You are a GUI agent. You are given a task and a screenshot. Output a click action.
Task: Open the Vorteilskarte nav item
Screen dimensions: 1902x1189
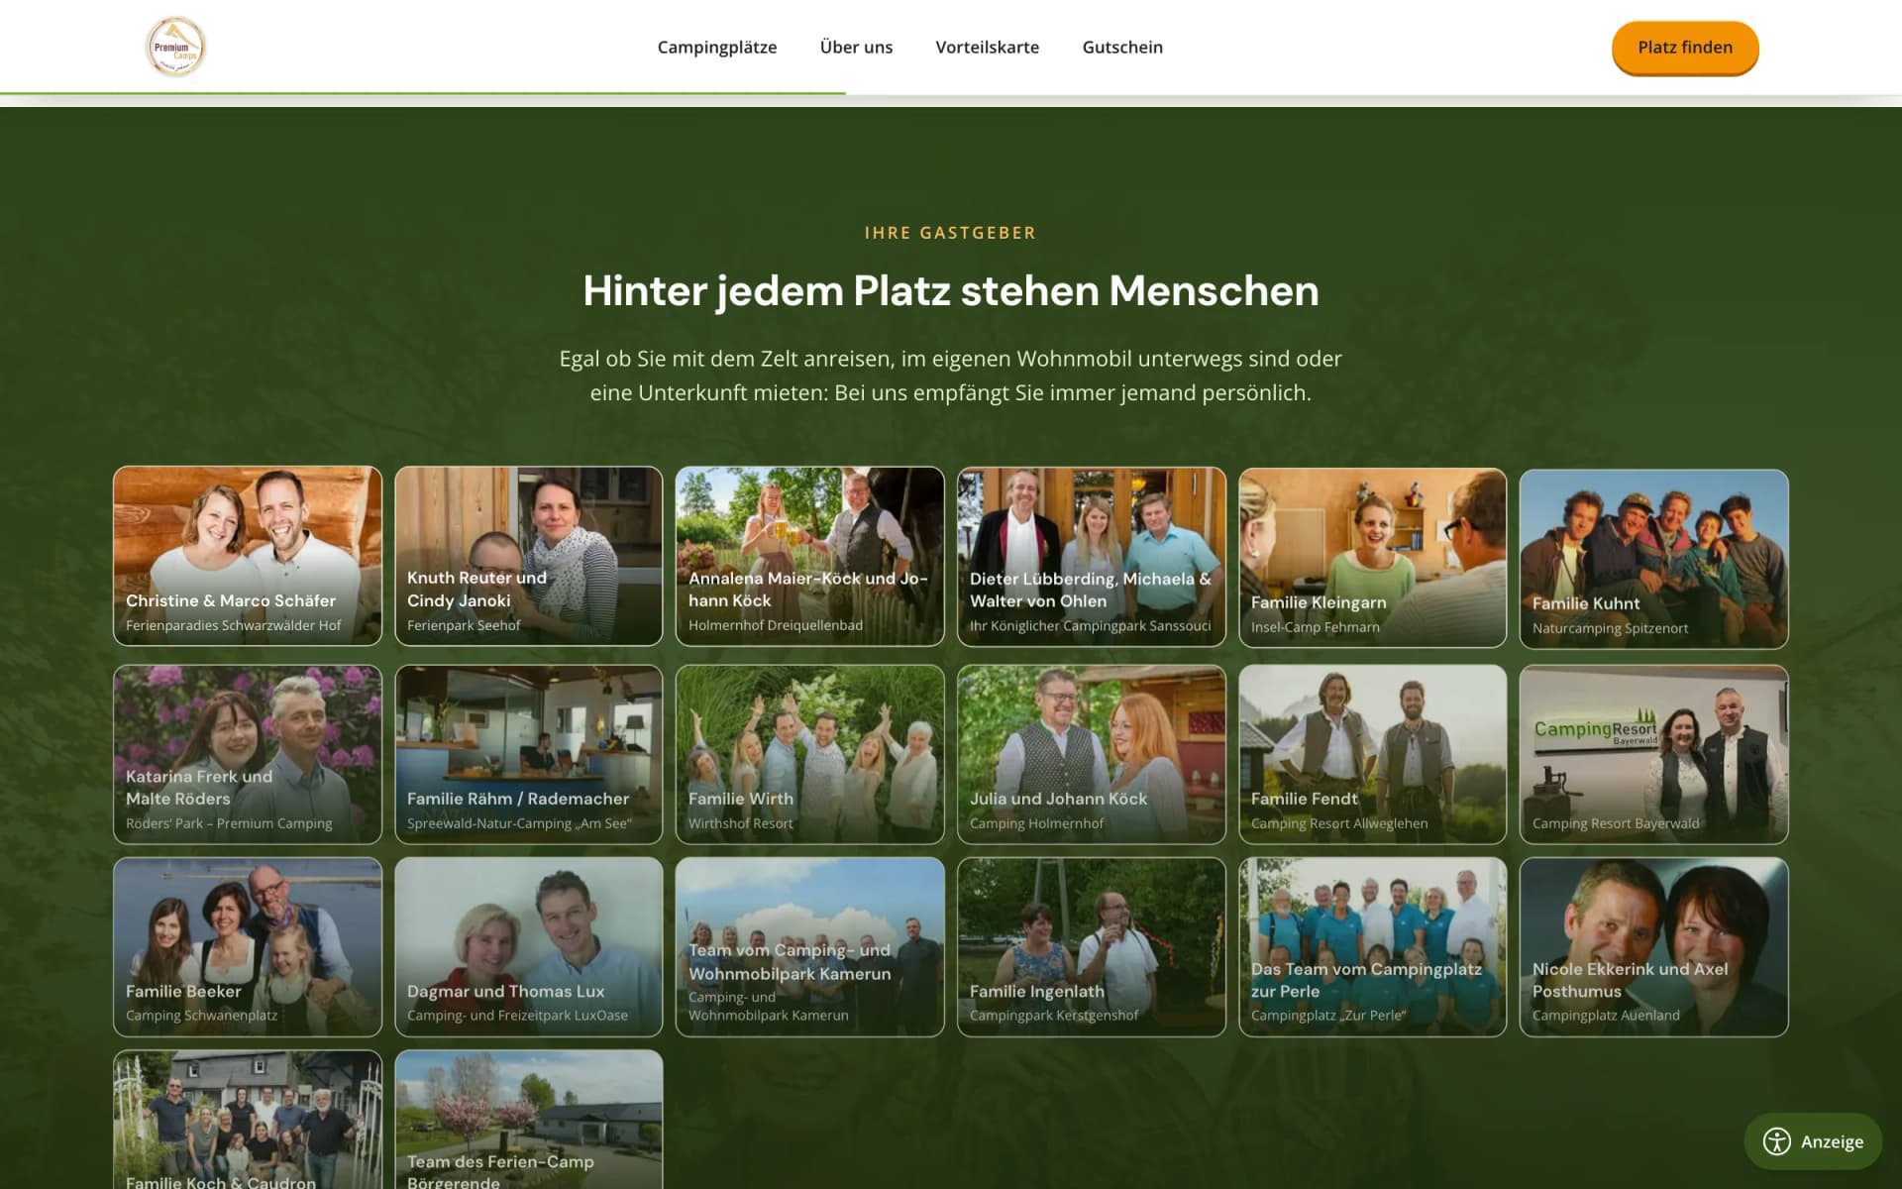point(987,47)
